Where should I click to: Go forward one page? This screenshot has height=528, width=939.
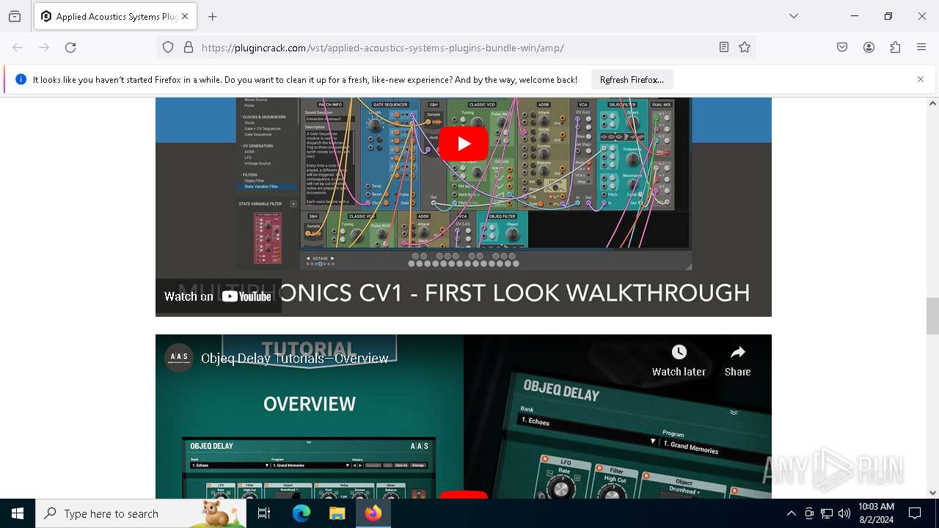tap(44, 48)
